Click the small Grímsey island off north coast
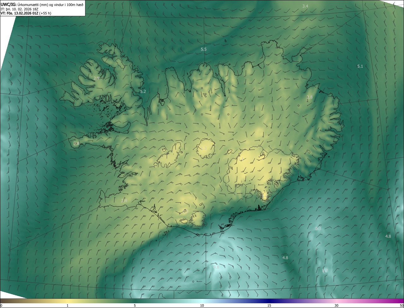Image resolution: width=404 pixels, height=308 pixels. 226,41
